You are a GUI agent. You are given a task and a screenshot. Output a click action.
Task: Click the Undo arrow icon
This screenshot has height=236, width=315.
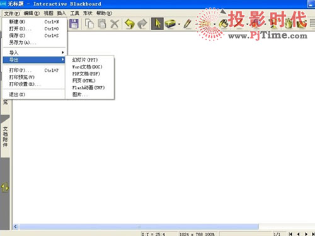coord(129,24)
